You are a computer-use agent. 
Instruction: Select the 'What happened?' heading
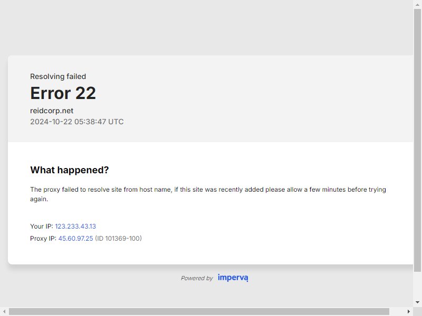click(x=70, y=170)
